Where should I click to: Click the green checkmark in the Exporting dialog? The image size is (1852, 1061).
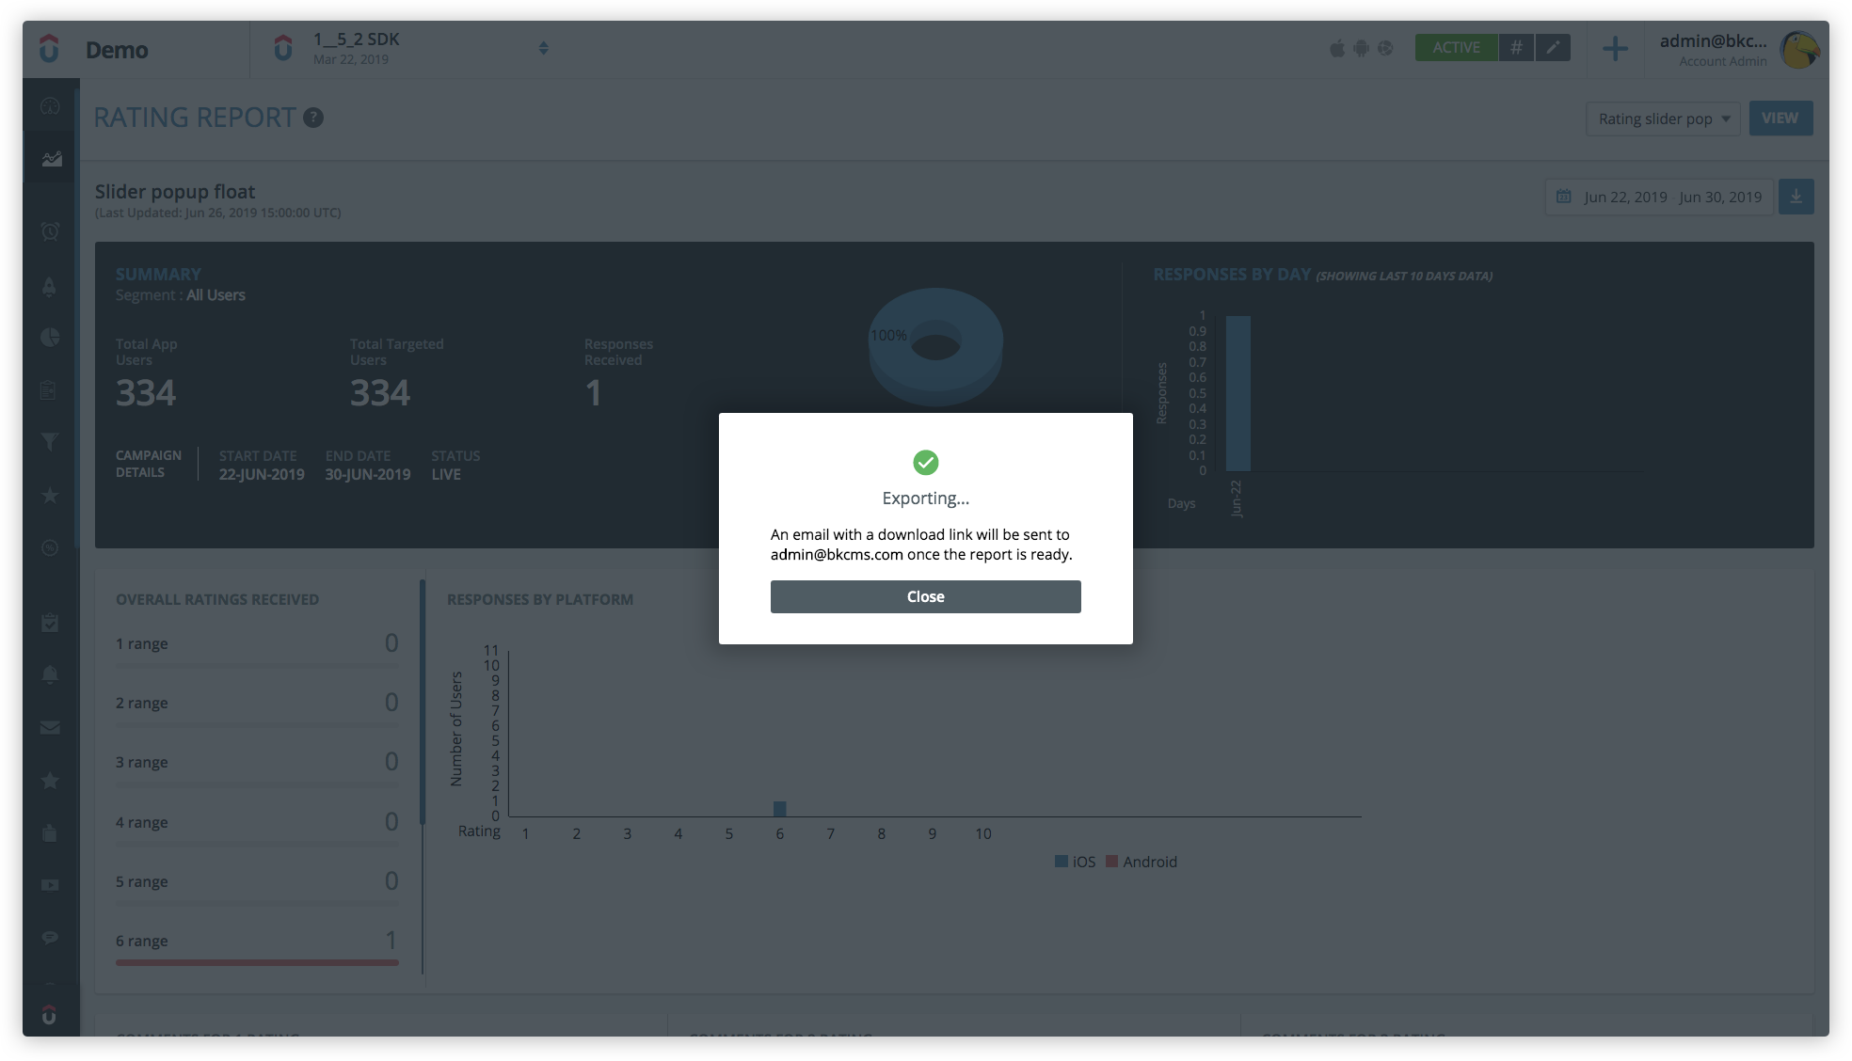(x=926, y=462)
